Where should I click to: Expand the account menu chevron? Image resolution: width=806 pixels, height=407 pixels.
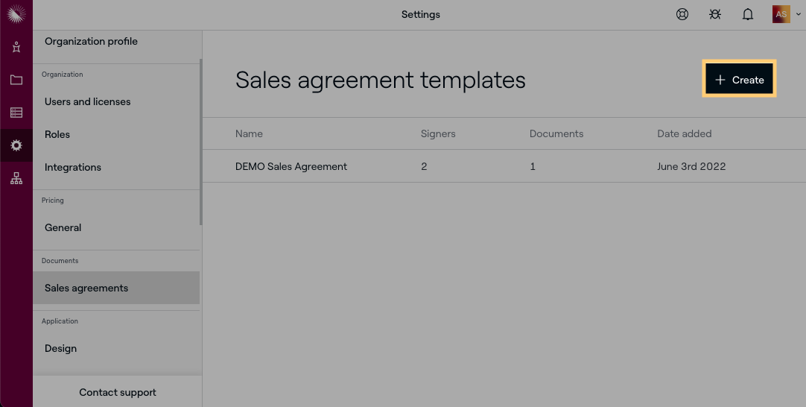click(x=799, y=14)
